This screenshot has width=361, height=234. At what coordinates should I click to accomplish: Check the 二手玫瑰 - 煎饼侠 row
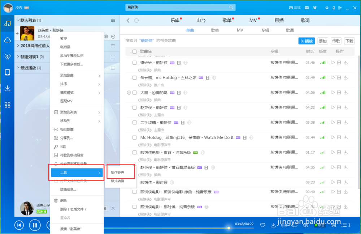134,123
